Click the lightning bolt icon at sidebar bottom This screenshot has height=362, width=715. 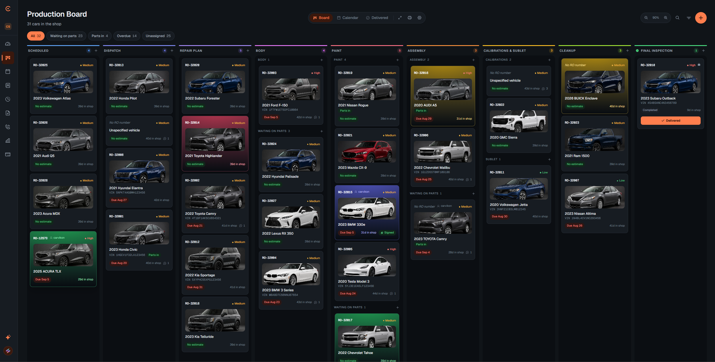click(x=8, y=351)
